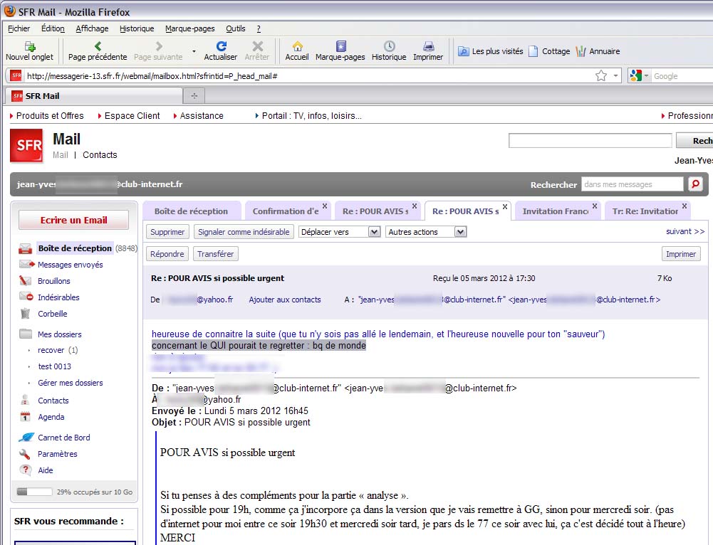This screenshot has height=545, width=713.
Task: Open the Outils menu
Action: coord(236,28)
